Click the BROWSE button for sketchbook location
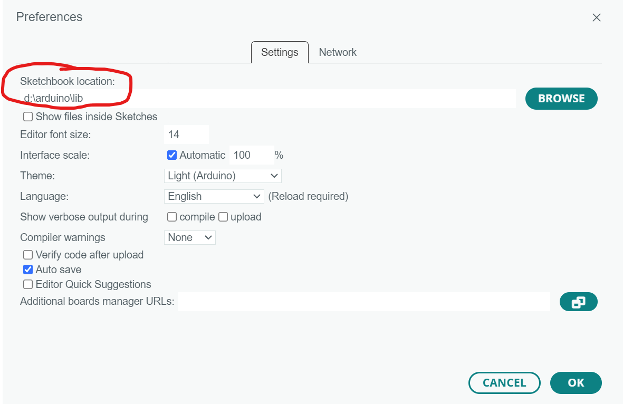Screen dimensions: 623x404 [x=561, y=99]
